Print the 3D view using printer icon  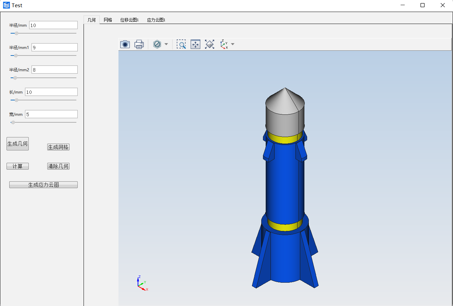point(139,44)
